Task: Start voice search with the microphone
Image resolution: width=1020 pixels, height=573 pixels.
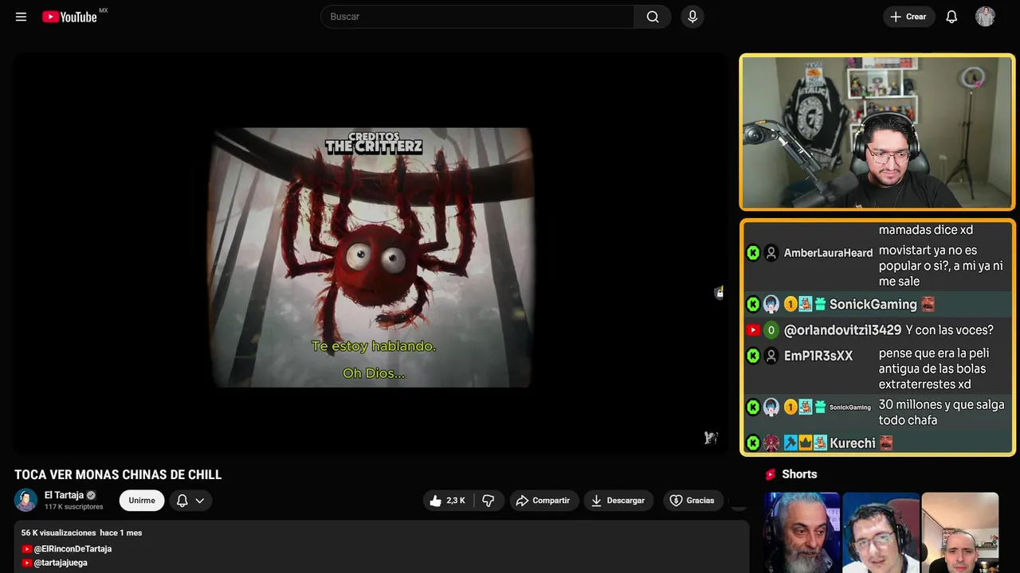Action: tap(692, 17)
